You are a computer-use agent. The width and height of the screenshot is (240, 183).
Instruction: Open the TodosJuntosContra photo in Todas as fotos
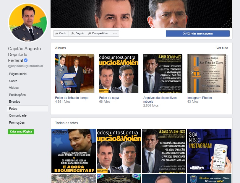(119, 151)
